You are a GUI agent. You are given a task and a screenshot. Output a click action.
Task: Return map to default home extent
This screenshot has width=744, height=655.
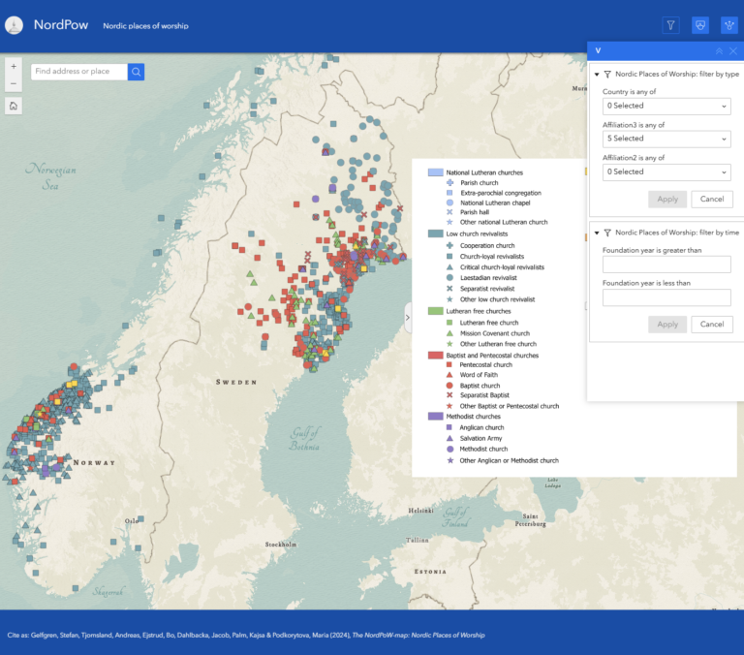click(14, 106)
